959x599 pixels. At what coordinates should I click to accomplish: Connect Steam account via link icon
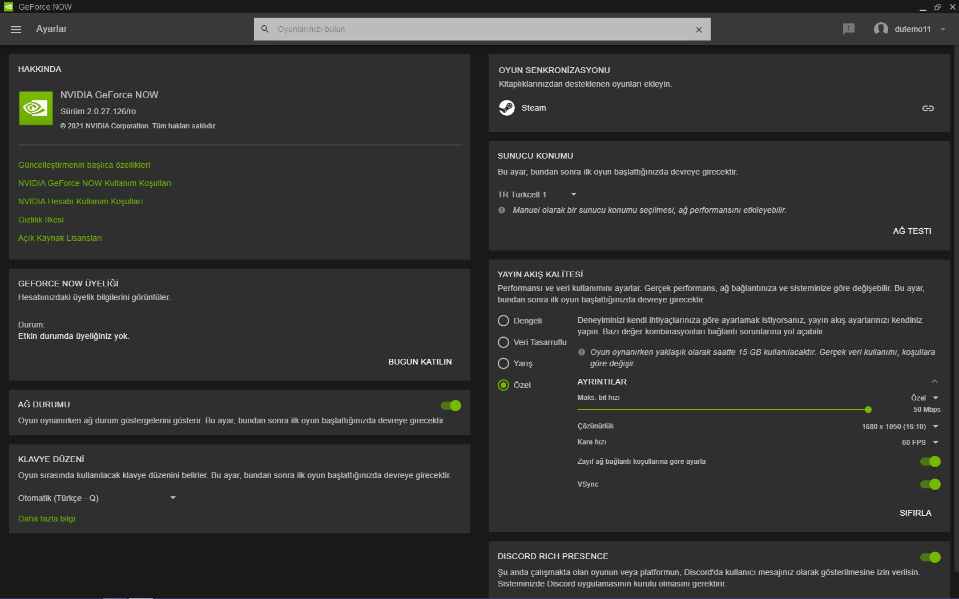click(x=928, y=108)
